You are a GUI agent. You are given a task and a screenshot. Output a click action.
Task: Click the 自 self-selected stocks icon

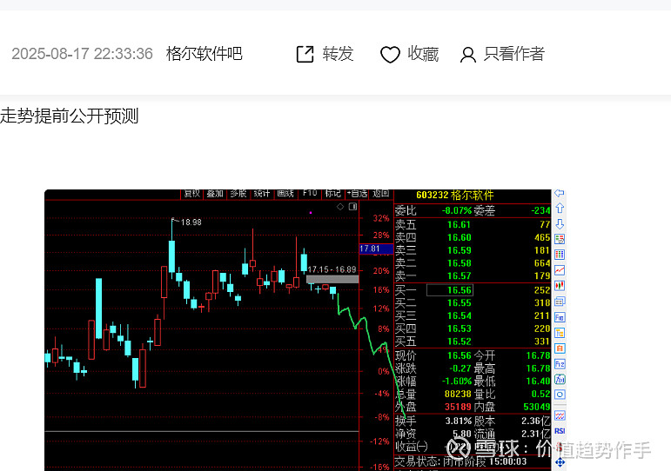point(560,348)
